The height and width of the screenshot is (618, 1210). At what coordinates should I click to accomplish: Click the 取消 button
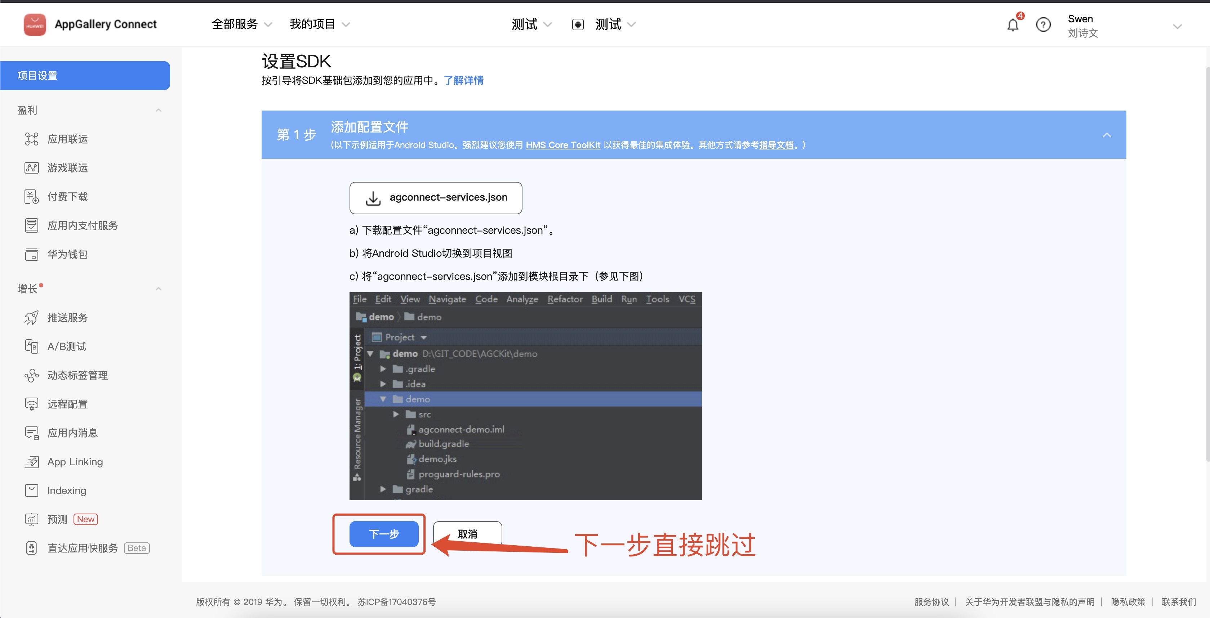[x=467, y=534]
